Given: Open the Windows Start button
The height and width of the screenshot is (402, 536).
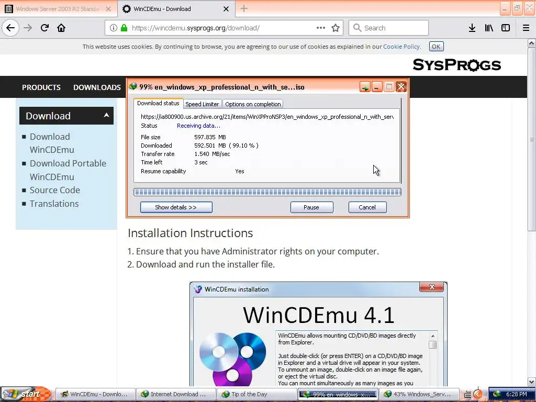Looking at the screenshot, I should 26,394.
